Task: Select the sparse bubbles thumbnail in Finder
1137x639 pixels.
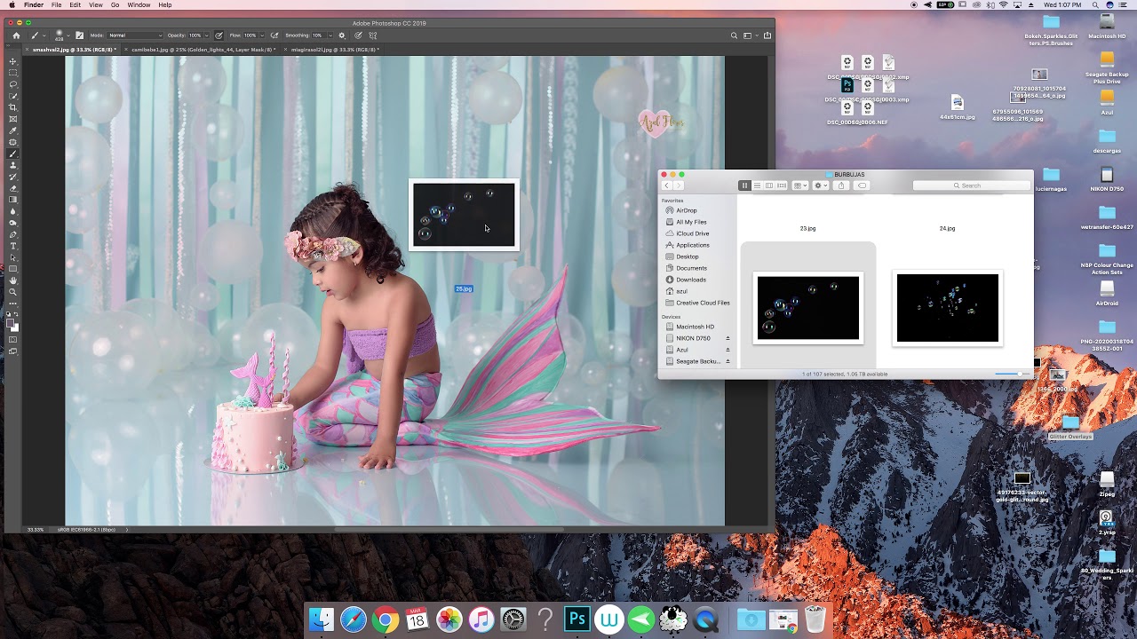Action: [948, 308]
